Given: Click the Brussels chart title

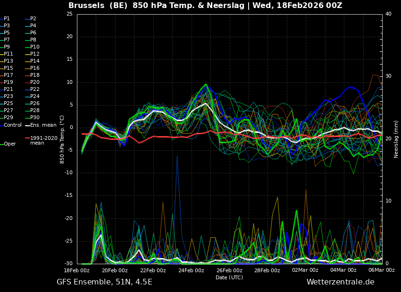Looking at the screenshot, I should point(205,6).
